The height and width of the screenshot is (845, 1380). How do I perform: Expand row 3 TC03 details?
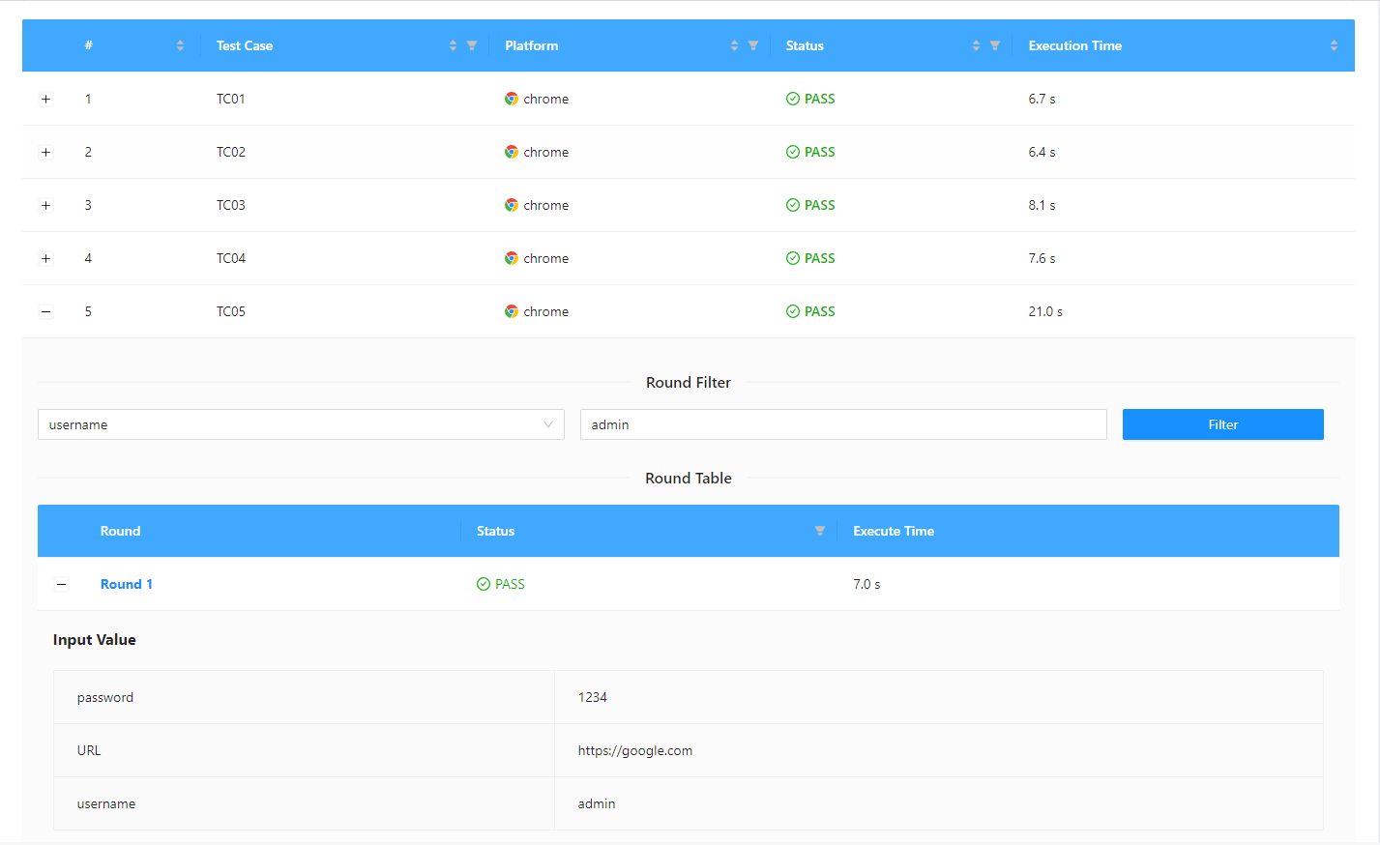45,205
